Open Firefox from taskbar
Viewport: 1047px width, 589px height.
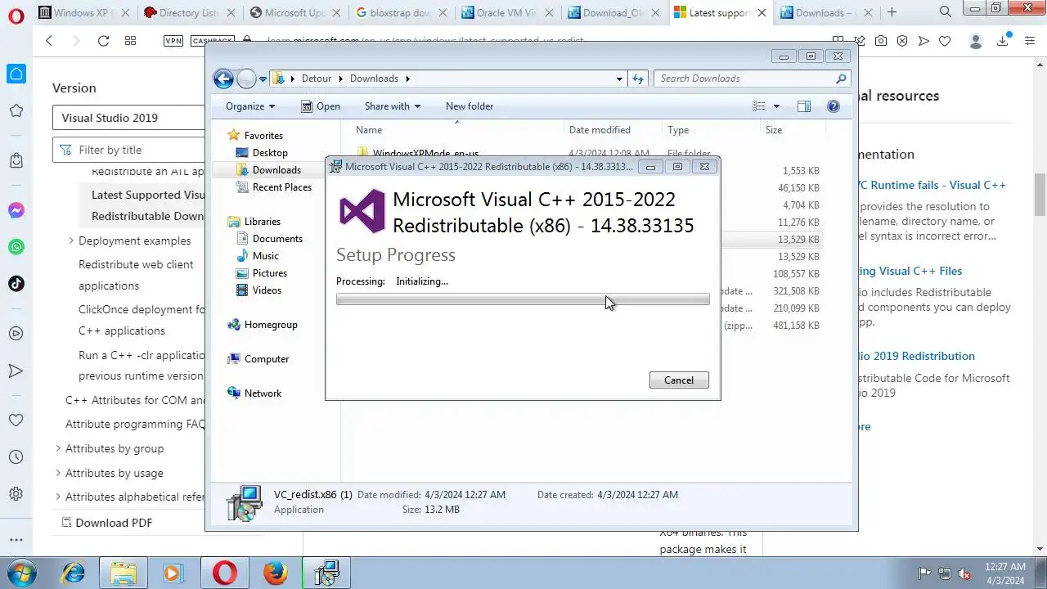click(276, 573)
